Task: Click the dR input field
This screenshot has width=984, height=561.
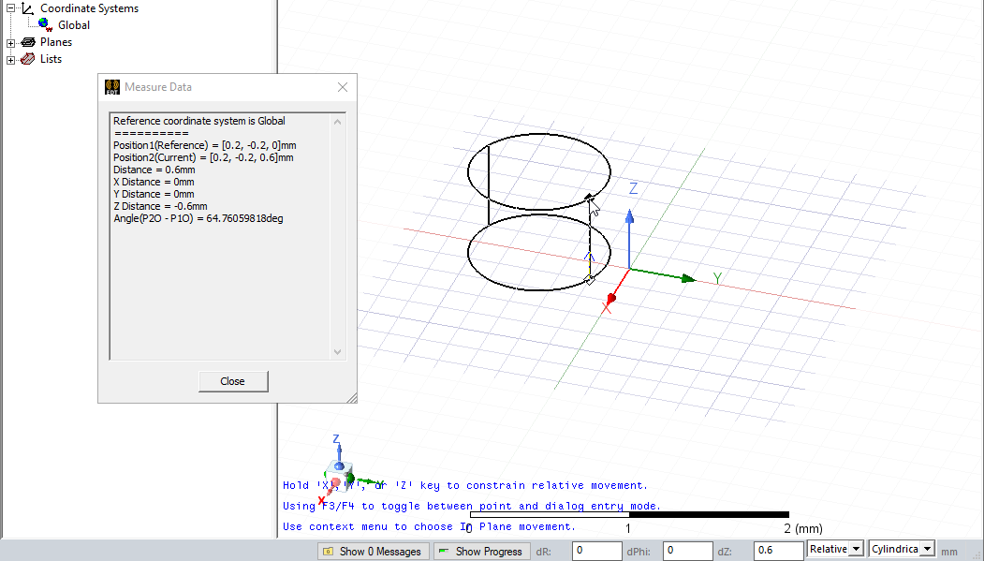Action: (596, 551)
